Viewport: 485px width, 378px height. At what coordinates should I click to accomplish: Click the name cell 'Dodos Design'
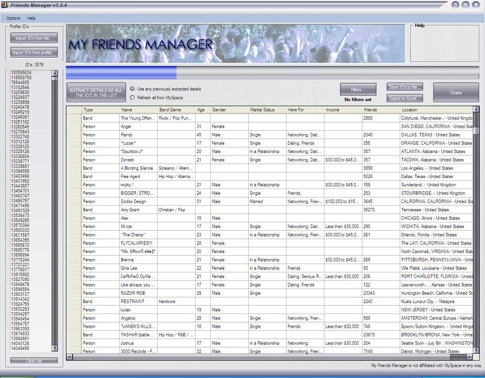tap(138, 201)
